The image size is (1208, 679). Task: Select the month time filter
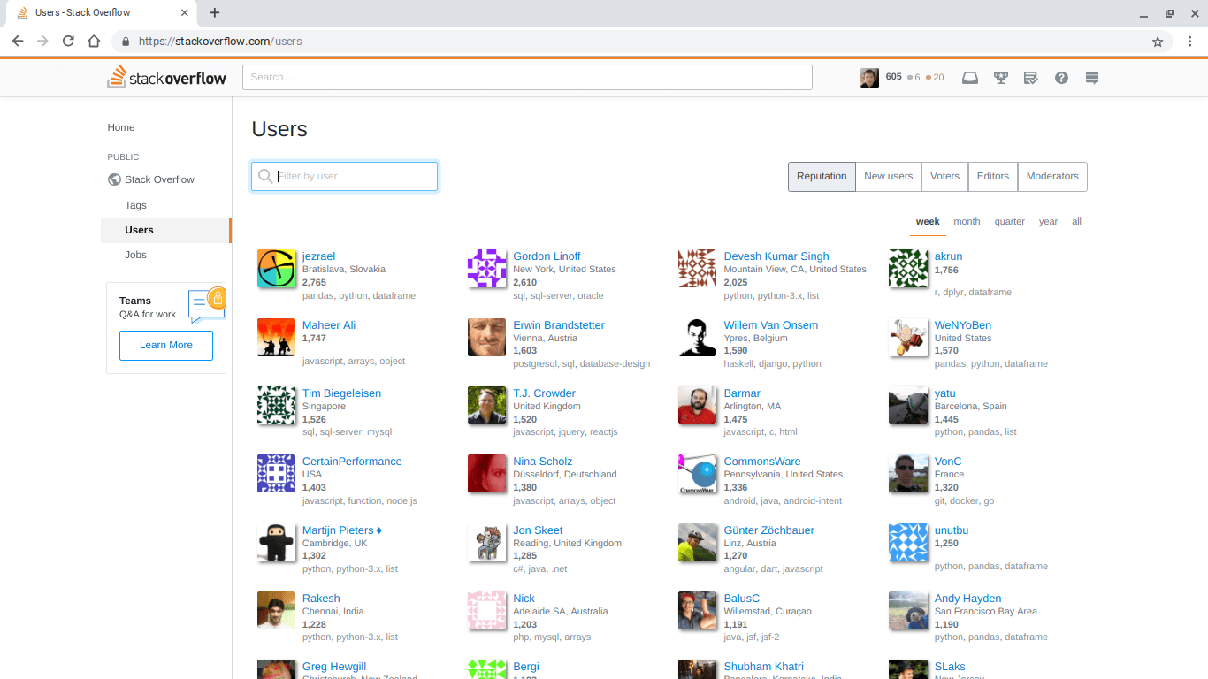(x=967, y=222)
